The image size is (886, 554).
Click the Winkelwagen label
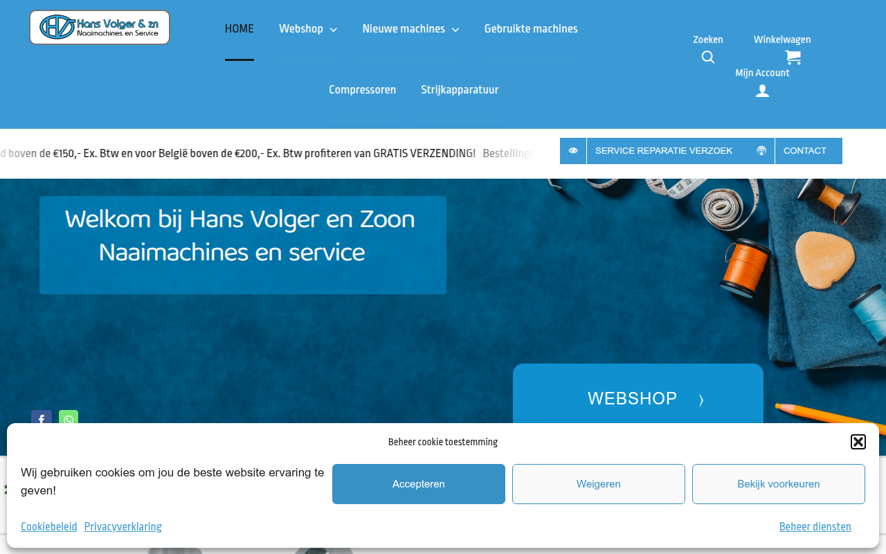tap(782, 39)
